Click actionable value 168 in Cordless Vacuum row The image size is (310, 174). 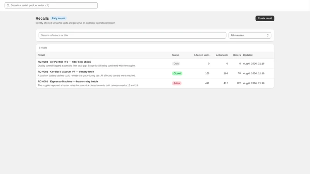[226, 73]
